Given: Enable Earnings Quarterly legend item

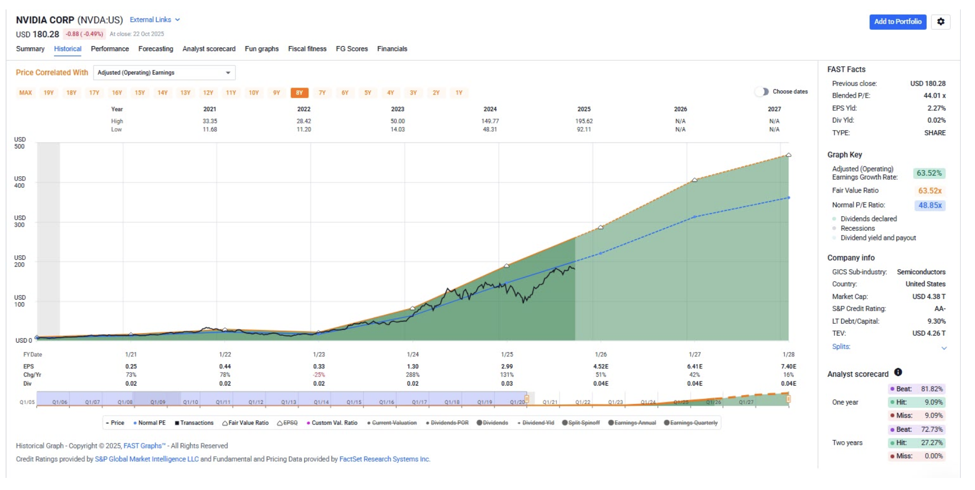Looking at the screenshot, I should pyautogui.click(x=691, y=423).
